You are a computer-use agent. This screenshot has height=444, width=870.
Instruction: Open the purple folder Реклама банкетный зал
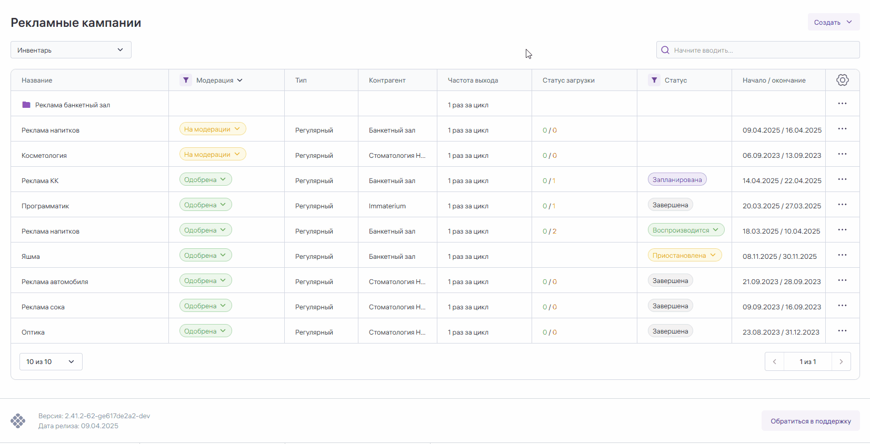tap(26, 105)
